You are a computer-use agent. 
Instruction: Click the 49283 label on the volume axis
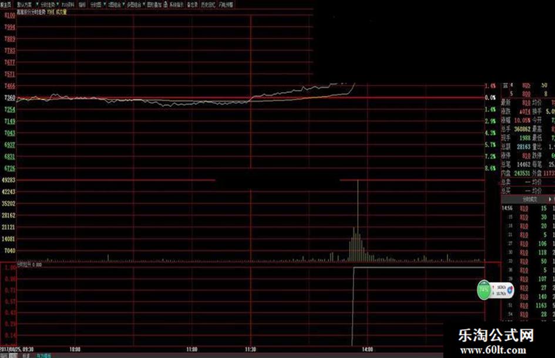tap(8, 180)
